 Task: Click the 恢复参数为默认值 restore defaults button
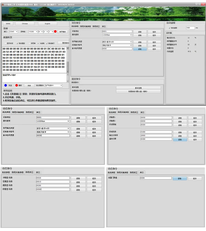pos(138,92)
